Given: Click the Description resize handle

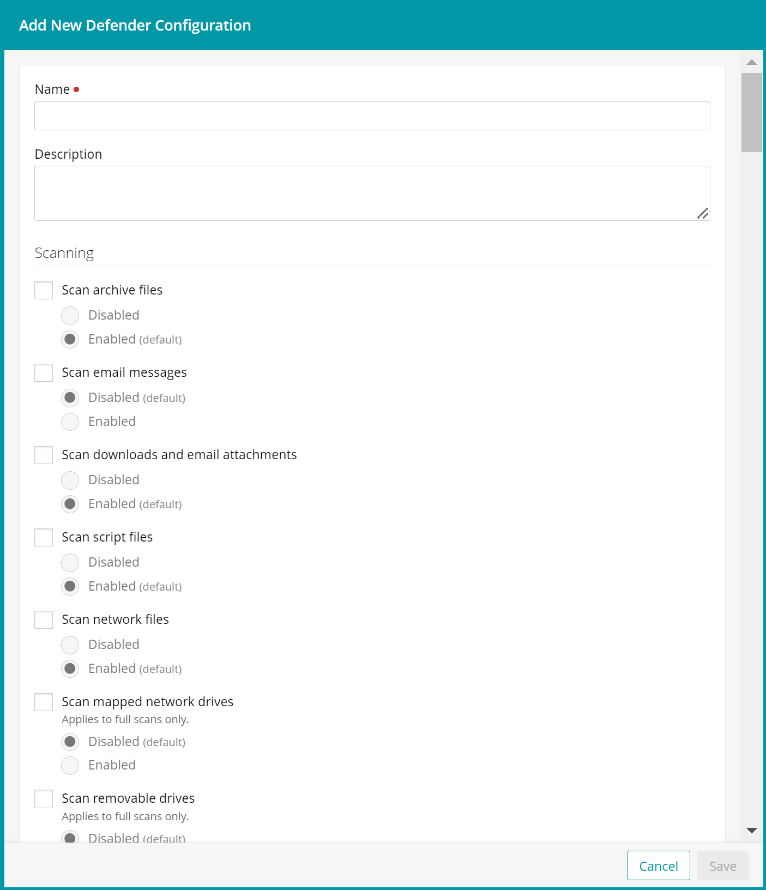Looking at the screenshot, I should 703,214.
